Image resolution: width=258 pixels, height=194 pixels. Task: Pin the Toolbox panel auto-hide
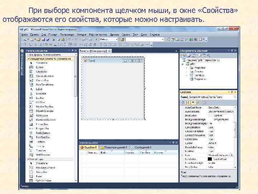click(x=72, y=51)
